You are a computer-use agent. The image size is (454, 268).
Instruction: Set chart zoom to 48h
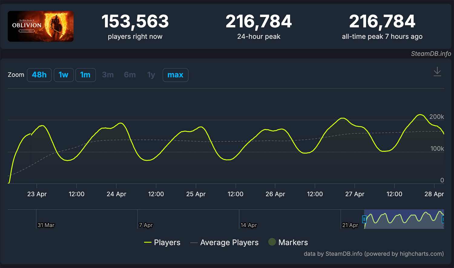tap(39, 75)
